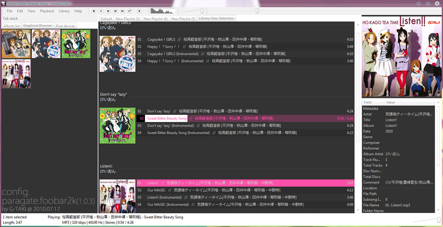Click the Open/eject toolbar icon

click(139, 11)
